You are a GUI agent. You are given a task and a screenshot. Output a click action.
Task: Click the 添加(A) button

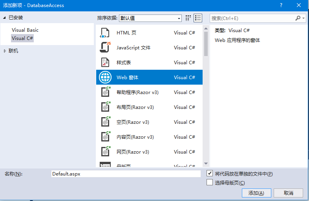click(x=256, y=193)
